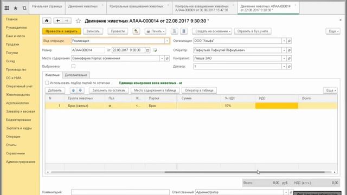347x195 pixels.
Task: Add document to favorites star
Action: pos(78,21)
